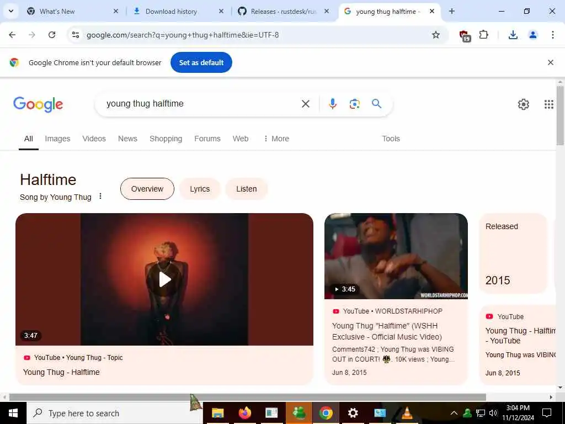
Task: Open the Released 2015 card
Action: [513, 253]
